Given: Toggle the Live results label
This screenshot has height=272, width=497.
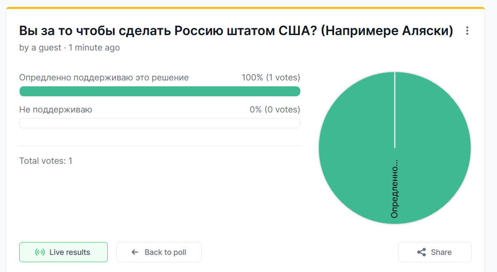Looking at the screenshot, I should pos(70,252).
